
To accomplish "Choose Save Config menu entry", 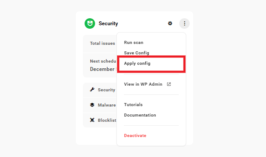I will pyautogui.click(x=136, y=53).
